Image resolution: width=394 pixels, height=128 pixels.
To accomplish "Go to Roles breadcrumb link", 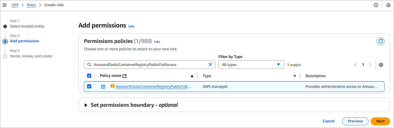I will pos(31,5).
